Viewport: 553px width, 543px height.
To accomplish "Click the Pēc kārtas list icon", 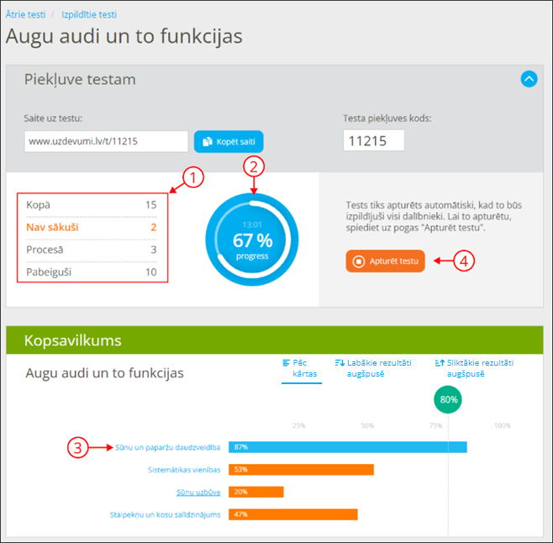I will (286, 363).
